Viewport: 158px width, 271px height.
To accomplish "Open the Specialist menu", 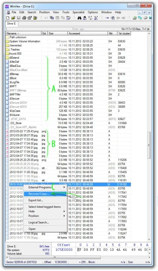I will [x=78, y=12].
